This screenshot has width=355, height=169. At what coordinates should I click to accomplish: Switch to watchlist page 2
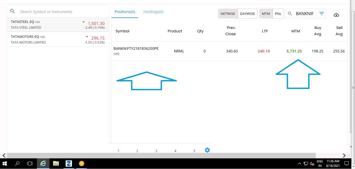(x=137, y=151)
